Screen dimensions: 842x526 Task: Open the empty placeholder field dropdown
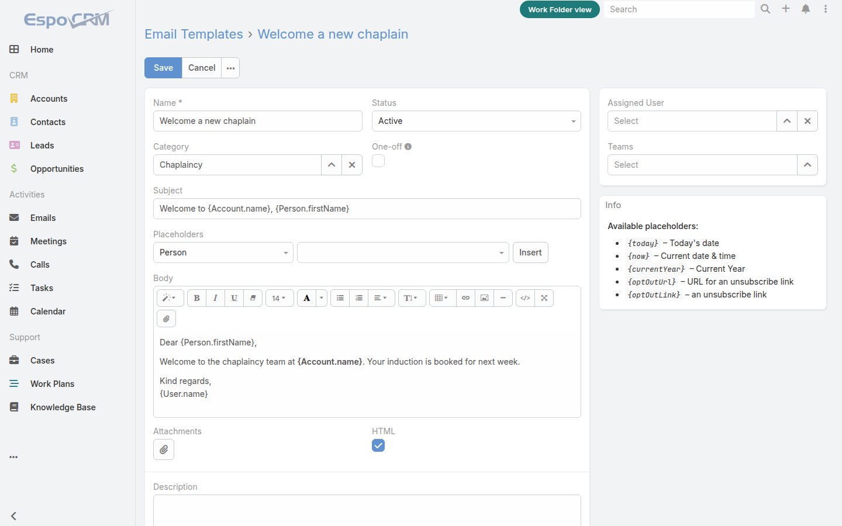click(403, 252)
